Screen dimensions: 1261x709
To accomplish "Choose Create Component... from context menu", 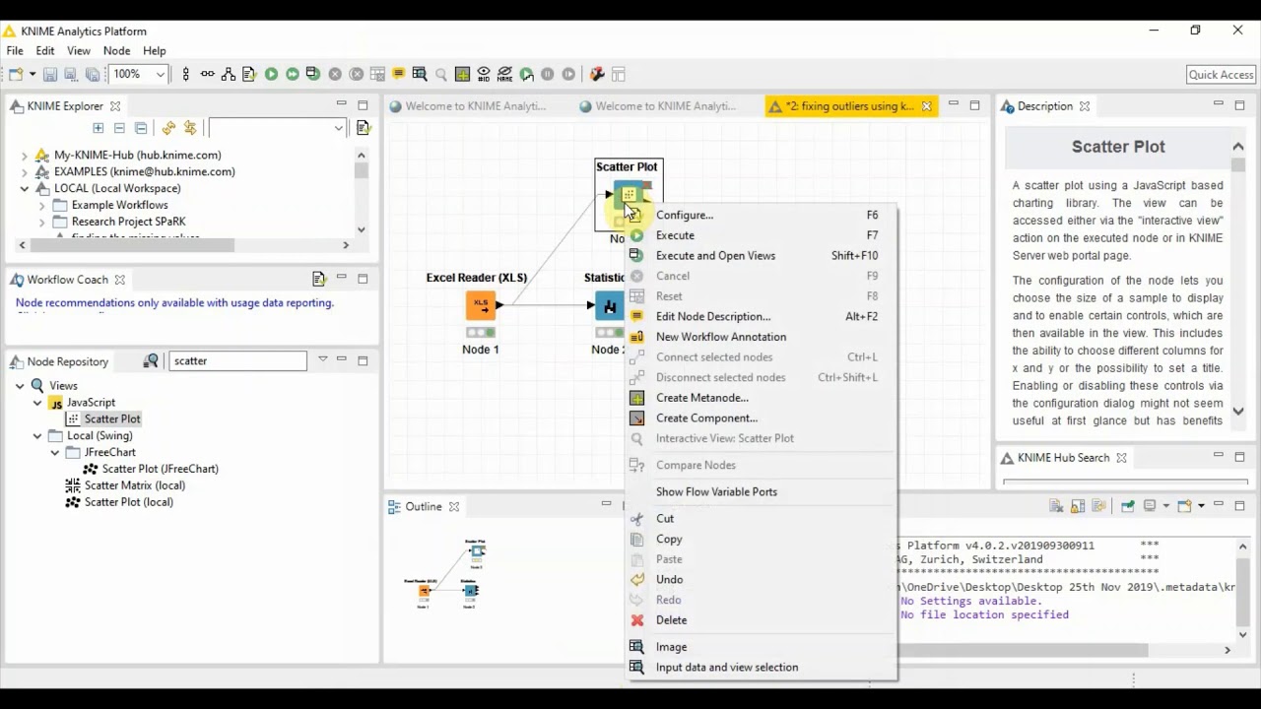I will click(x=762, y=419).
